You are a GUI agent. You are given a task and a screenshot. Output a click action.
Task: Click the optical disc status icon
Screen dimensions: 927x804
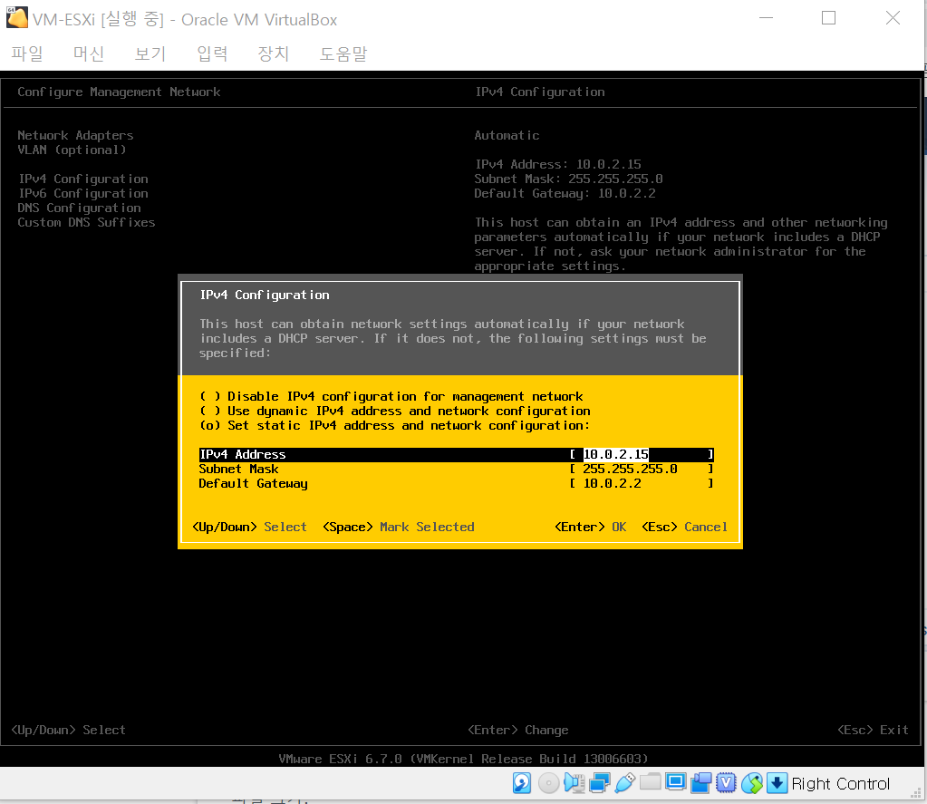[x=548, y=783]
